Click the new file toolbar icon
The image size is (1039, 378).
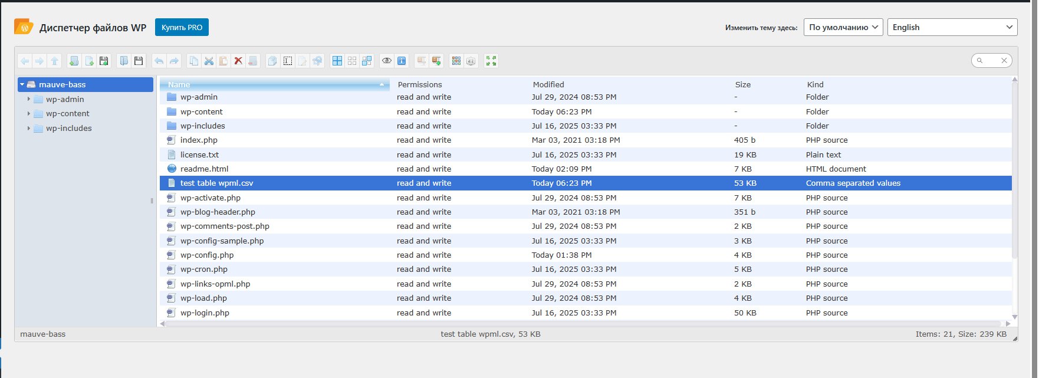pyautogui.click(x=89, y=61)
